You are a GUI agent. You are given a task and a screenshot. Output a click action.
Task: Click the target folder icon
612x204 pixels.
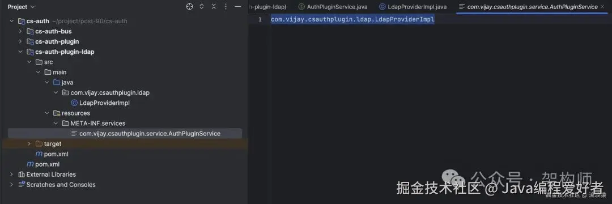click(x=39, y=144)
